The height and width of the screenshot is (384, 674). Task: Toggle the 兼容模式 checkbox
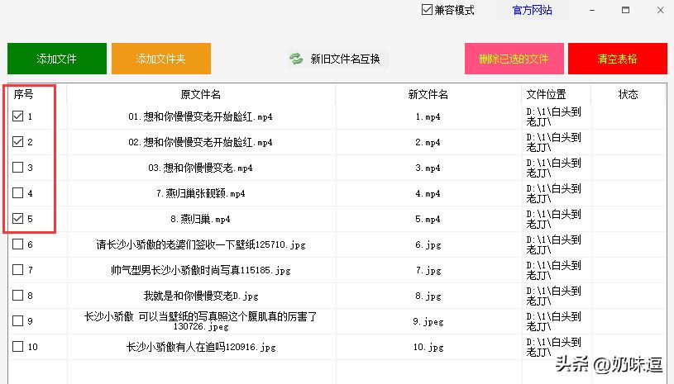click(x=427, y=10)
